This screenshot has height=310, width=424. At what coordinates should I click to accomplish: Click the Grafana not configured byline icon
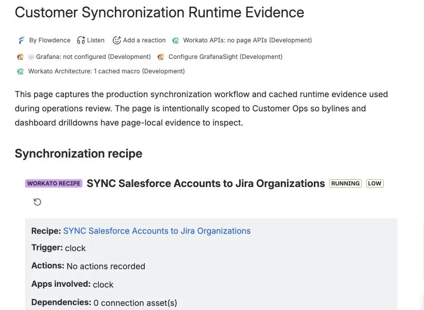click(20, 57)
